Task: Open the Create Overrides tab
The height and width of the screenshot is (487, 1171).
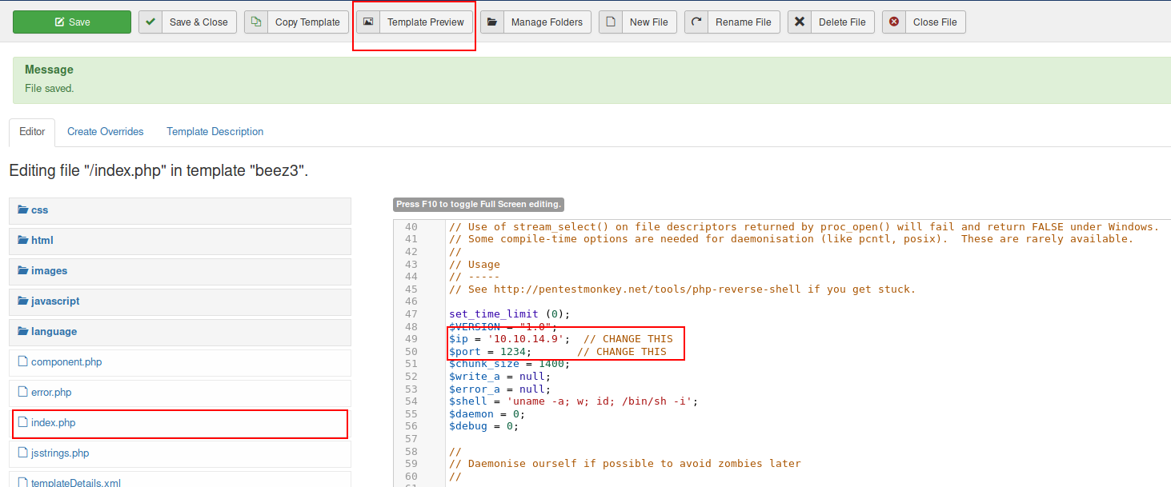Action: tap(106, 132)
